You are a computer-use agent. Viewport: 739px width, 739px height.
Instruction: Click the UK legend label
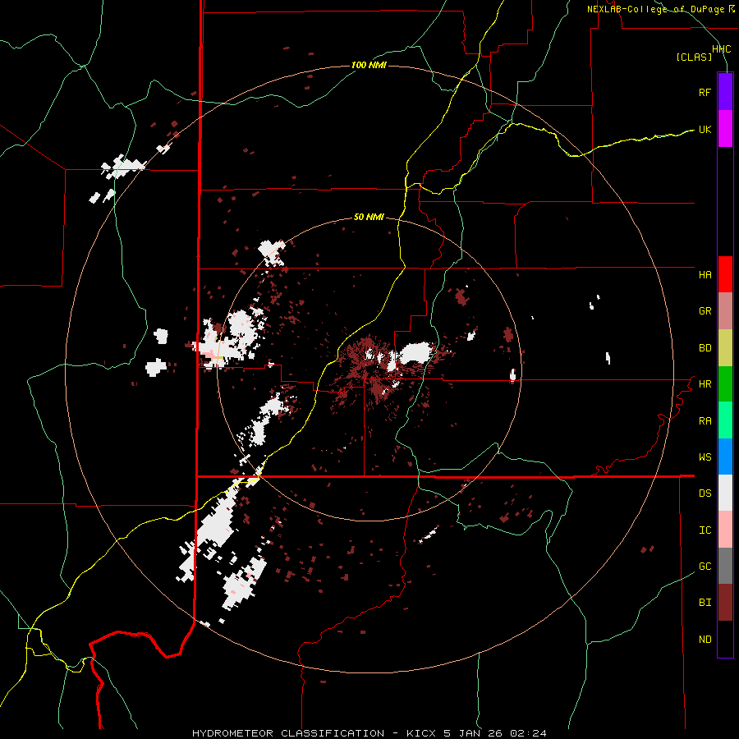point(705,129)
